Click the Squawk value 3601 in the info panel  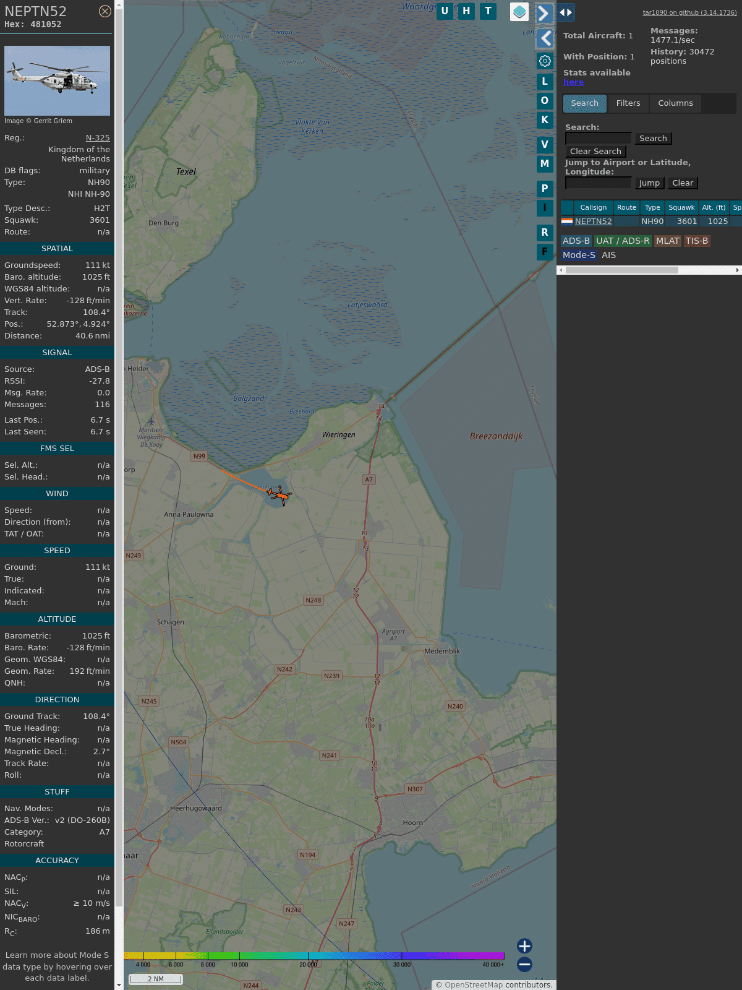[x=100, y=220]
